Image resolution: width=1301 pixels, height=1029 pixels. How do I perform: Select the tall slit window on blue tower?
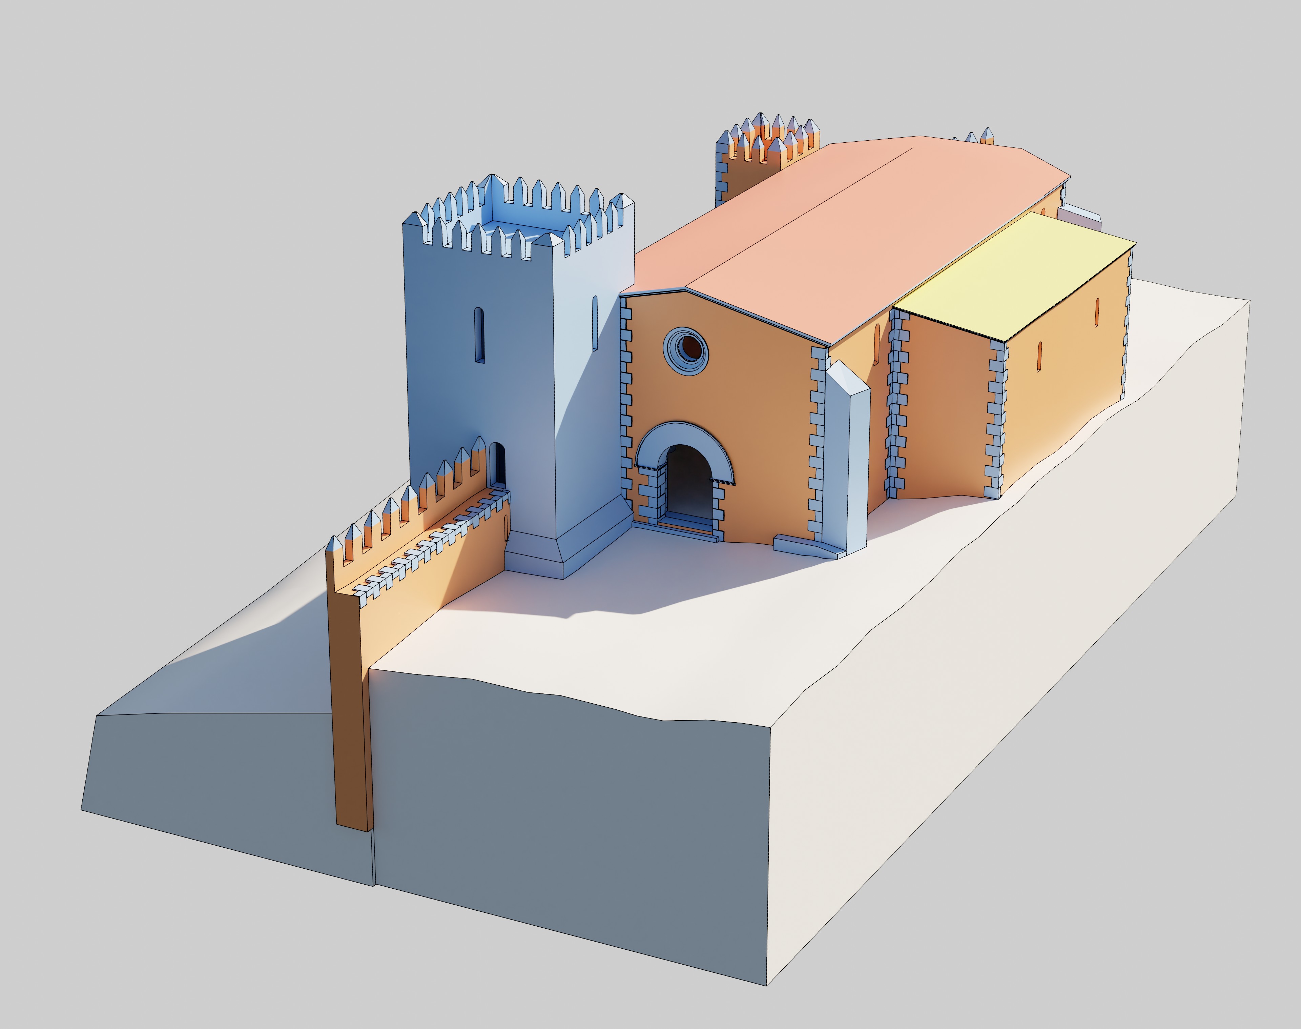[479, 335]
